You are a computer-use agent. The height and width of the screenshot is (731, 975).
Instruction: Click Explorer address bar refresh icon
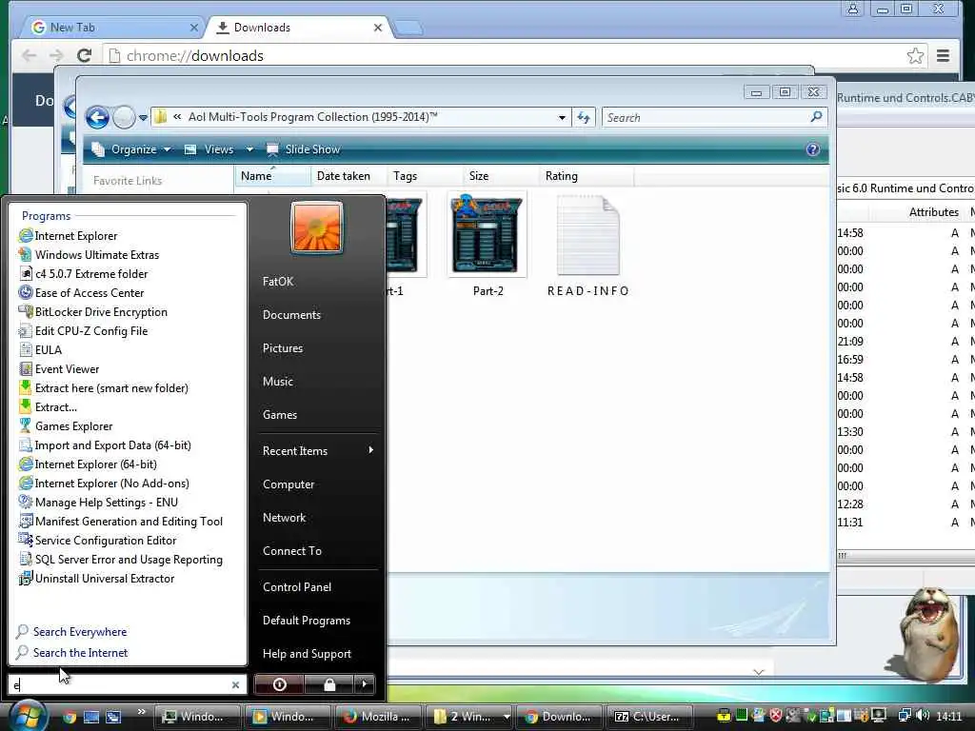click(584, 117)
